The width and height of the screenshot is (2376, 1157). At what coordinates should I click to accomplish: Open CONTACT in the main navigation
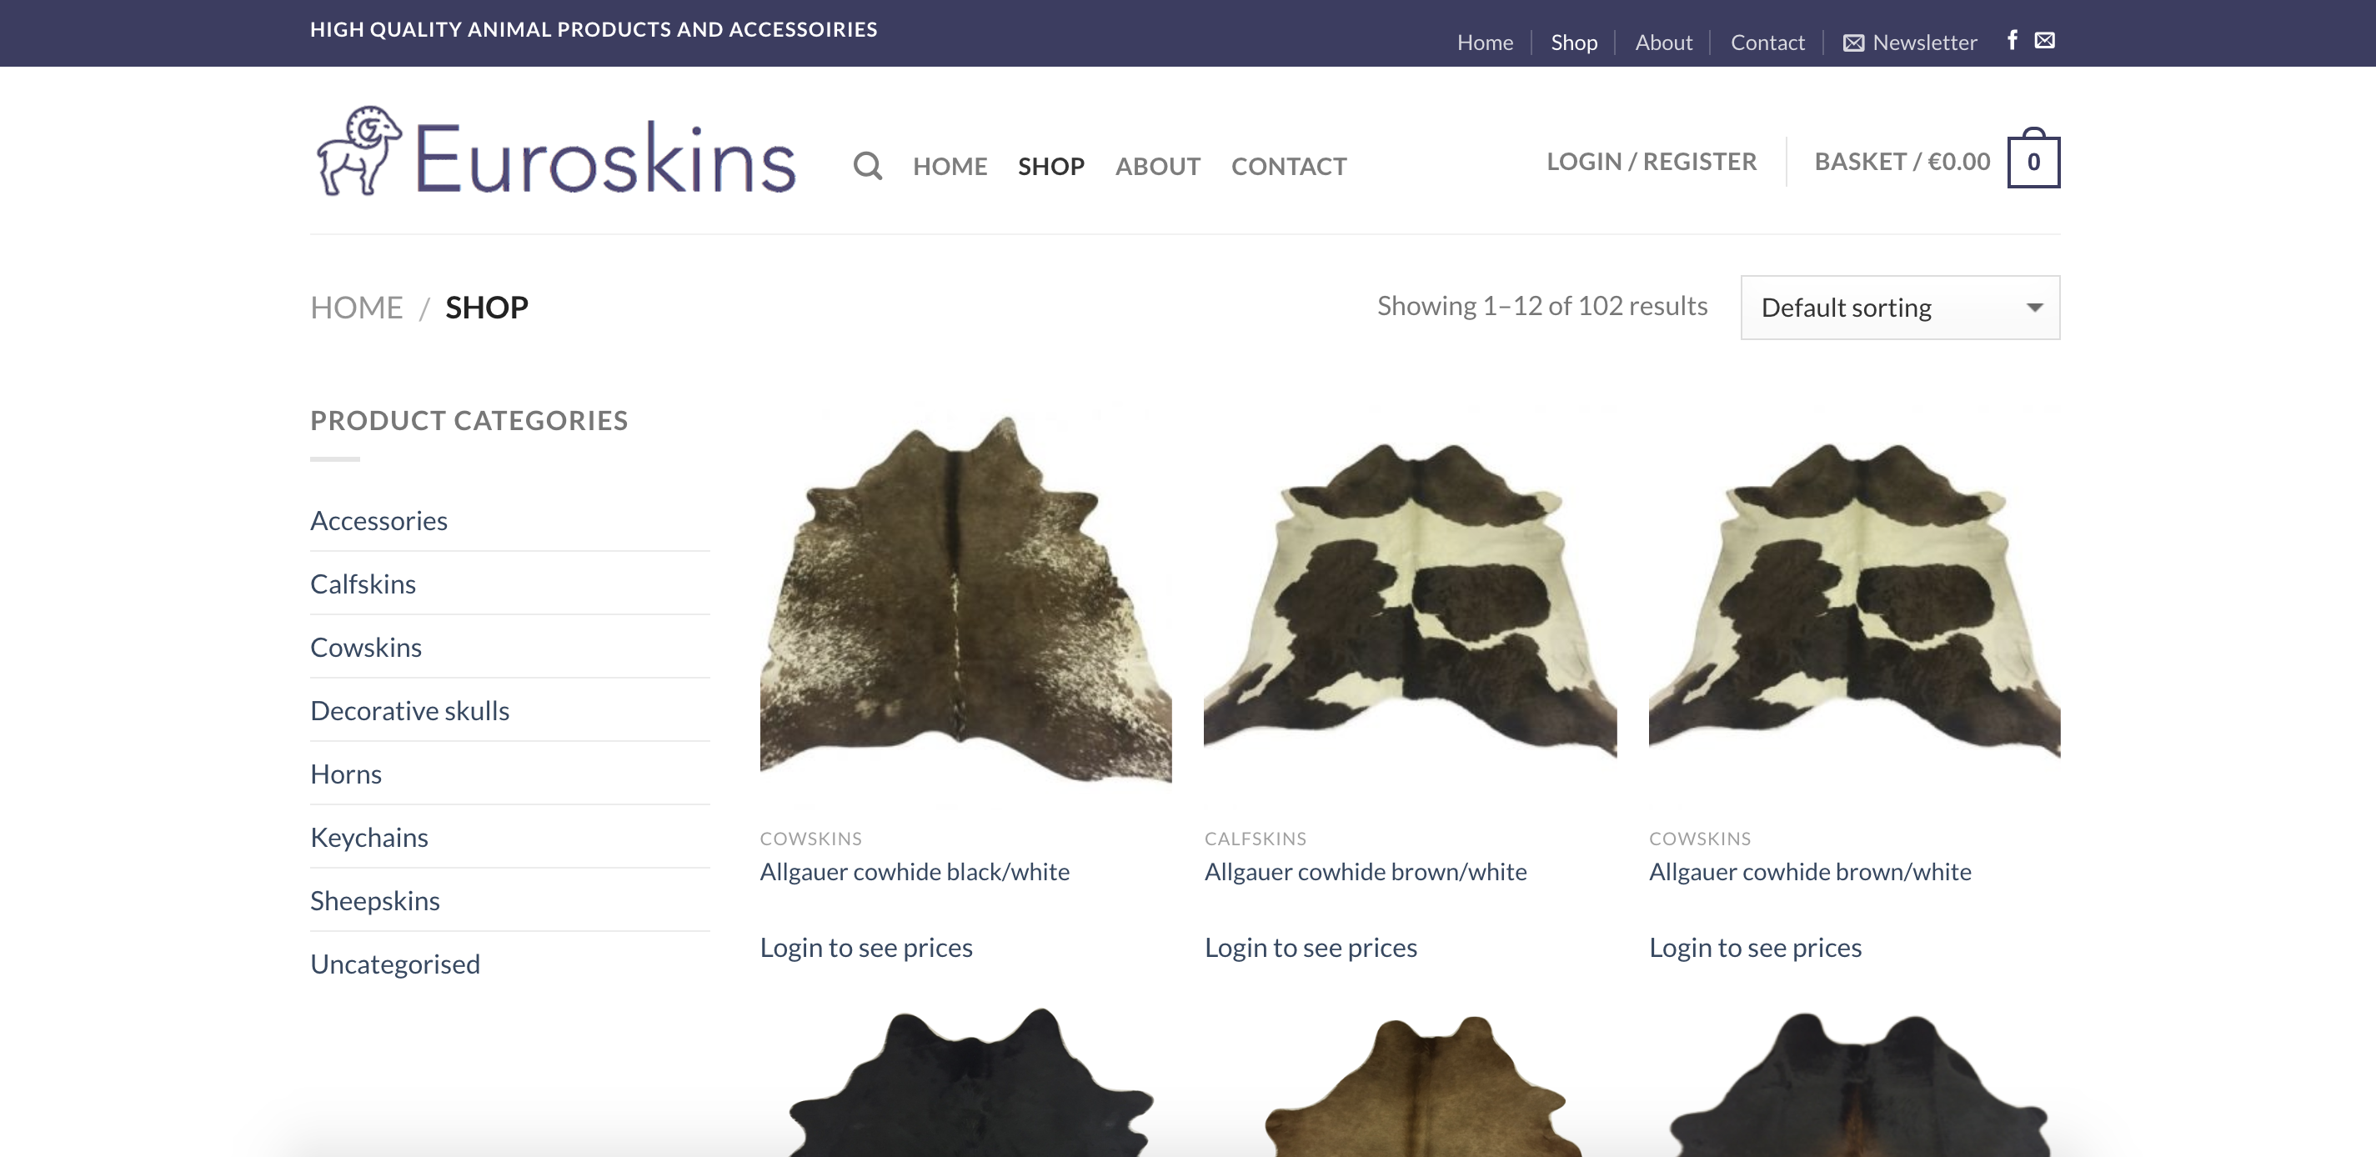click(x=1289, y=166)
